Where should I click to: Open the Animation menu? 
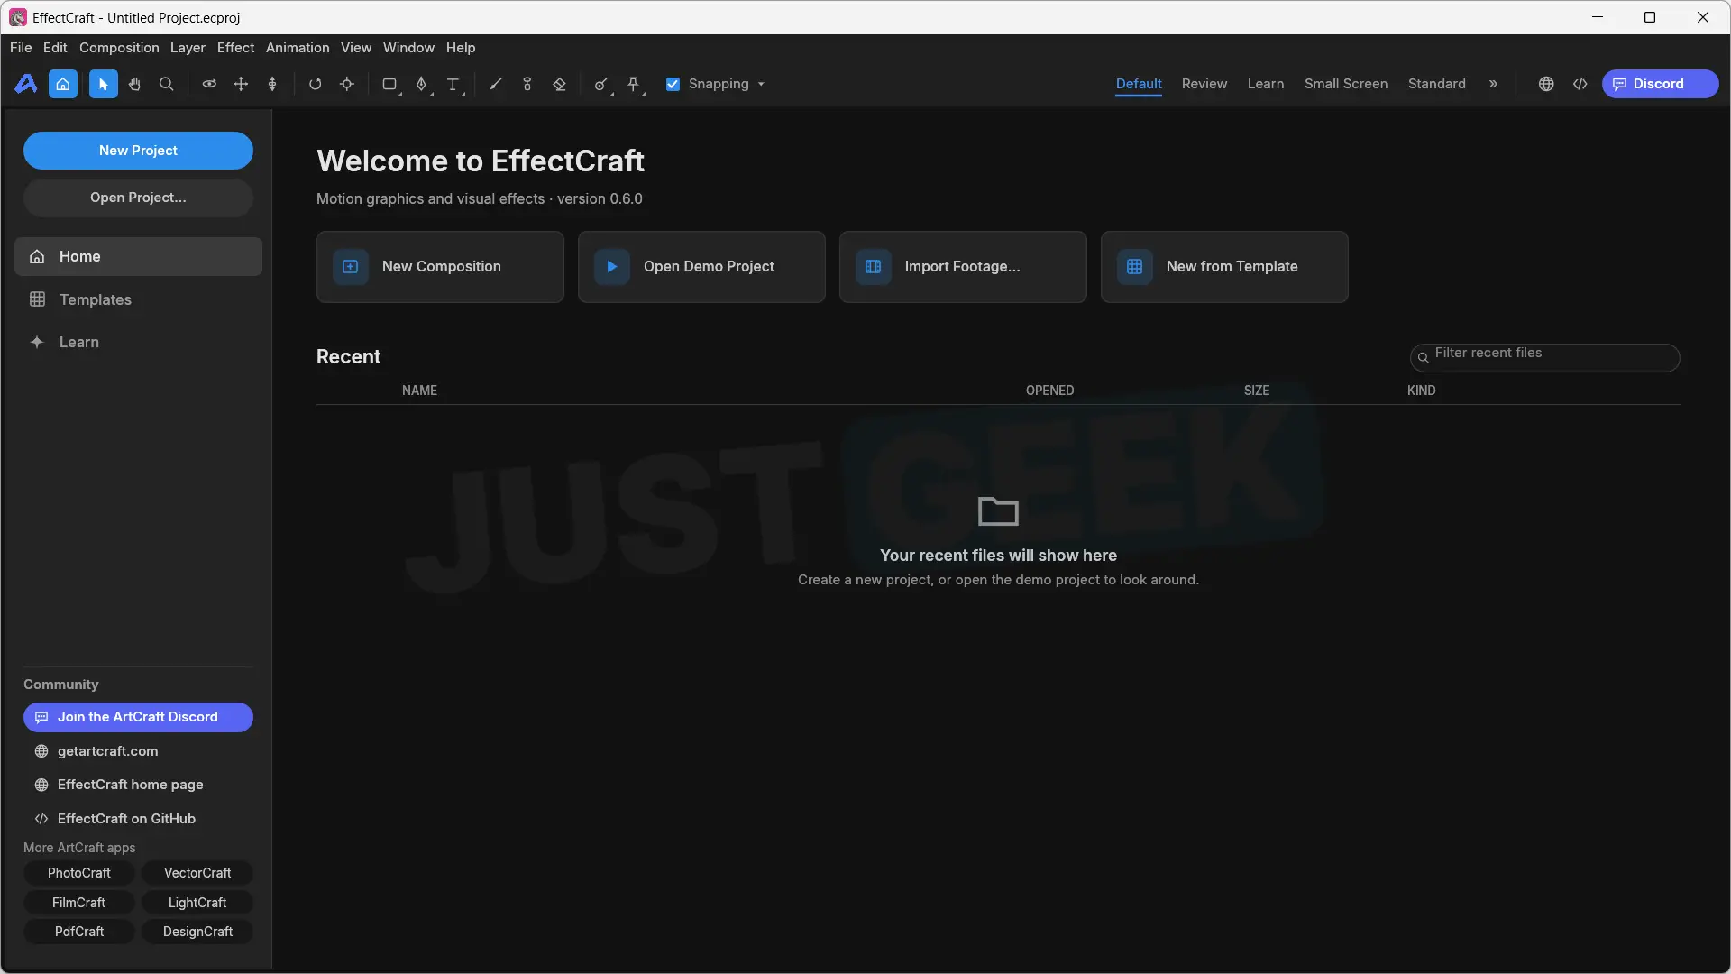click(x=298, y=48)
